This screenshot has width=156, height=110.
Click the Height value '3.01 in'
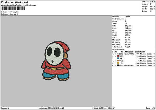click(152, 6)
